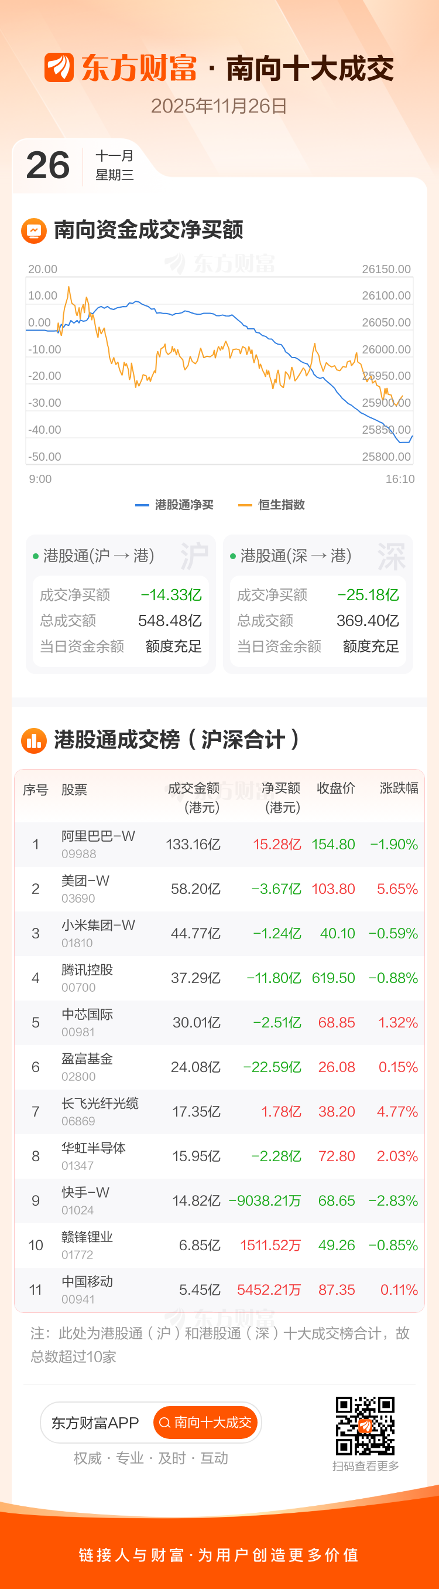Click the search icon in 南向十大成交 button
This screenshot has height=1589, width=439.
164,1423
